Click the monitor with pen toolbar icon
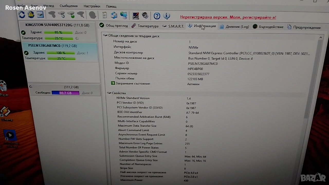The image size is (329, 185). tap(135, 16)
